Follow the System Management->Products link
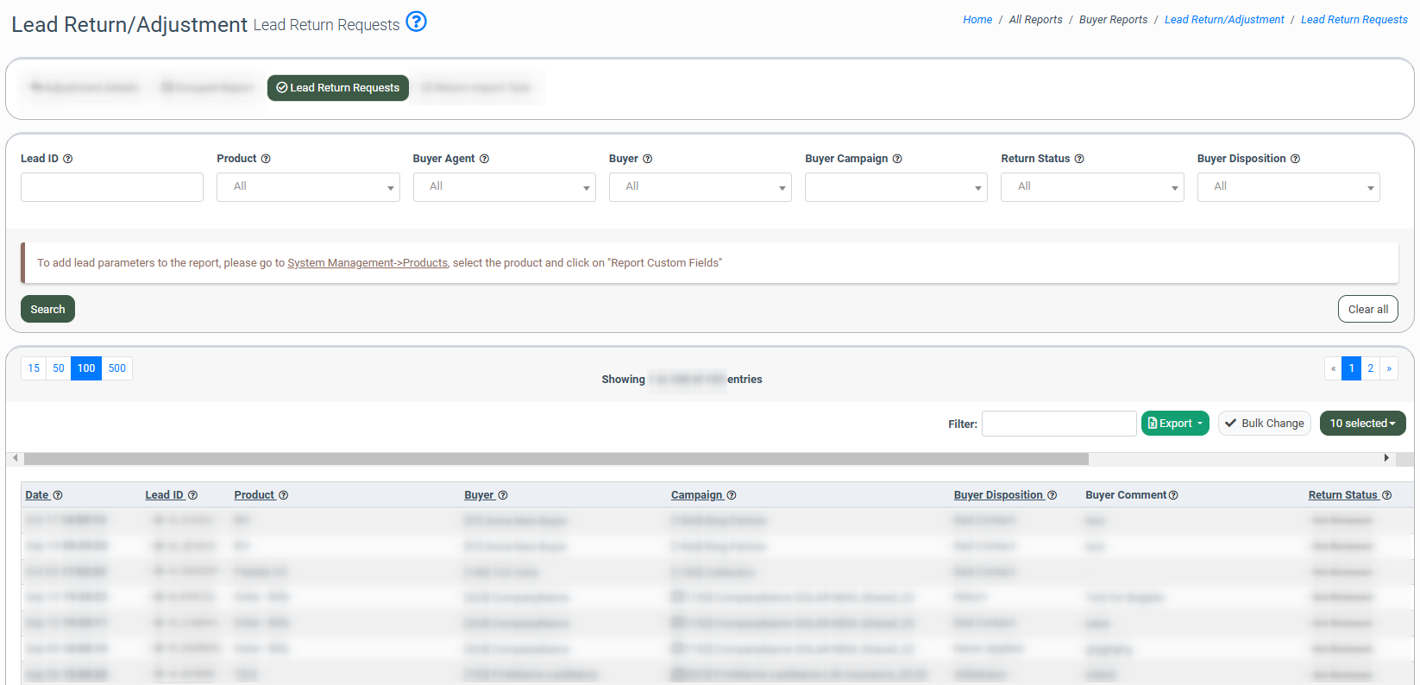This screenshot has width=1420, height=685. (x=368, y=263)
